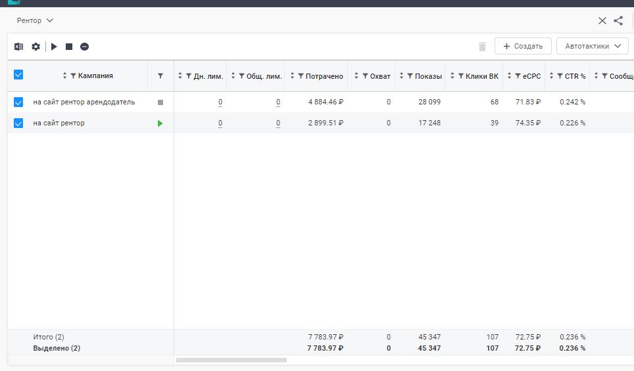Edit total limit of арендодатель campaign
Screen dimensions: 634x371
278,102
